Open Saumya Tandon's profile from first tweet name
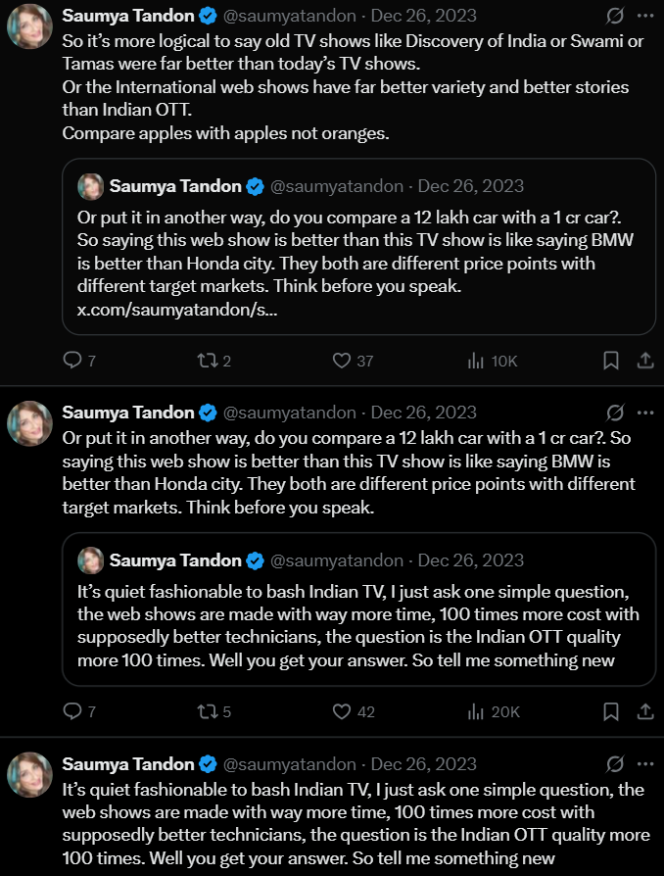Viewport: 664px width, 876px height. pyautogui.click(x=127, y=16)
